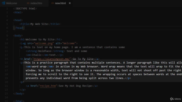The image size is (182, 102).
Task: Click the 'My Web Site' title text
Action: [39, 24]
